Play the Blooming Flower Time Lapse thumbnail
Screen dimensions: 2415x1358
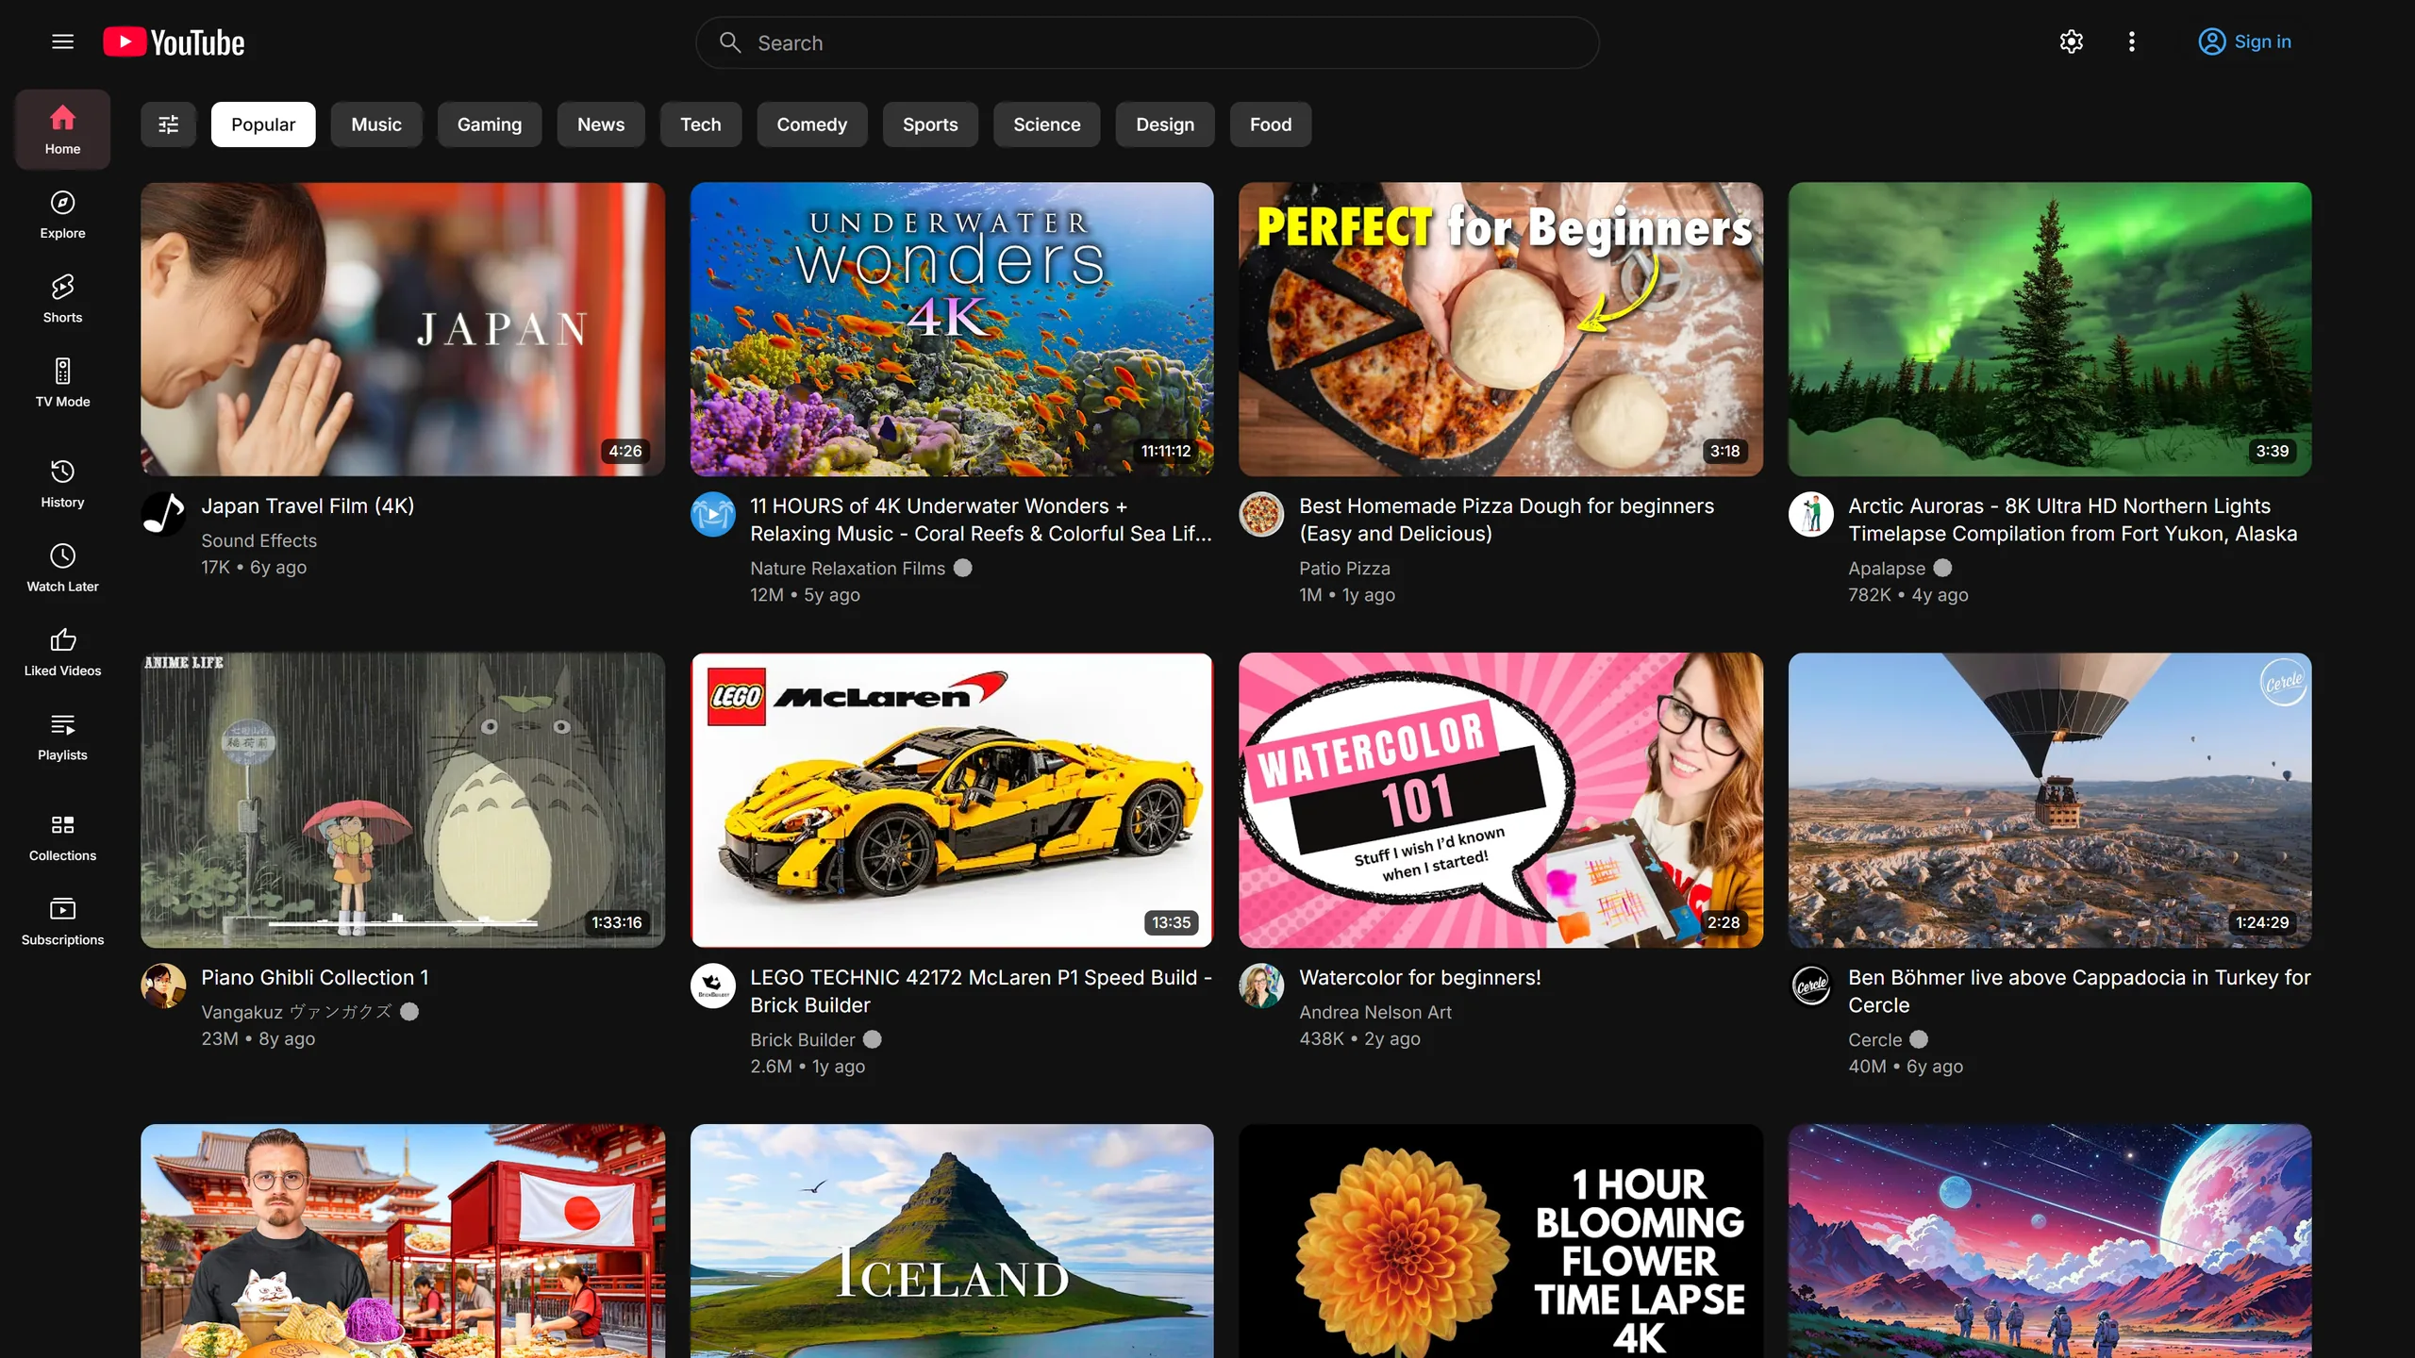[x=1500, y=1241]
